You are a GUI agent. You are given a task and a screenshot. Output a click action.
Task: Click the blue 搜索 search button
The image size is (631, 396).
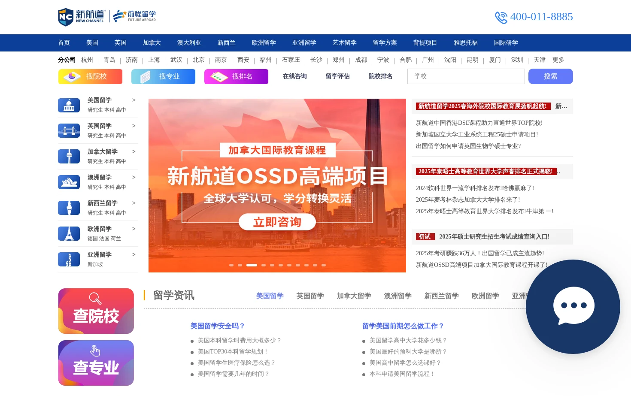[551, 76]
